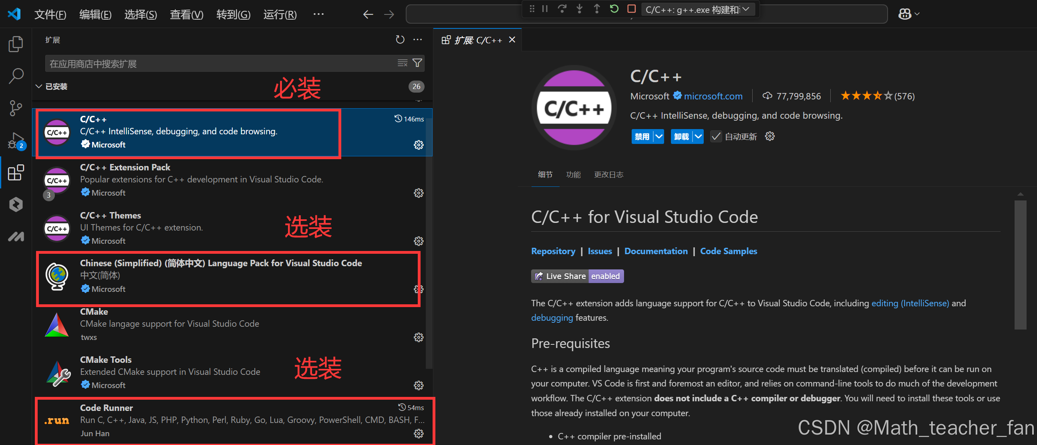Pause the debug session
Image resolution: width=1037 pixels, height=445 pixels.
[545, 8]
